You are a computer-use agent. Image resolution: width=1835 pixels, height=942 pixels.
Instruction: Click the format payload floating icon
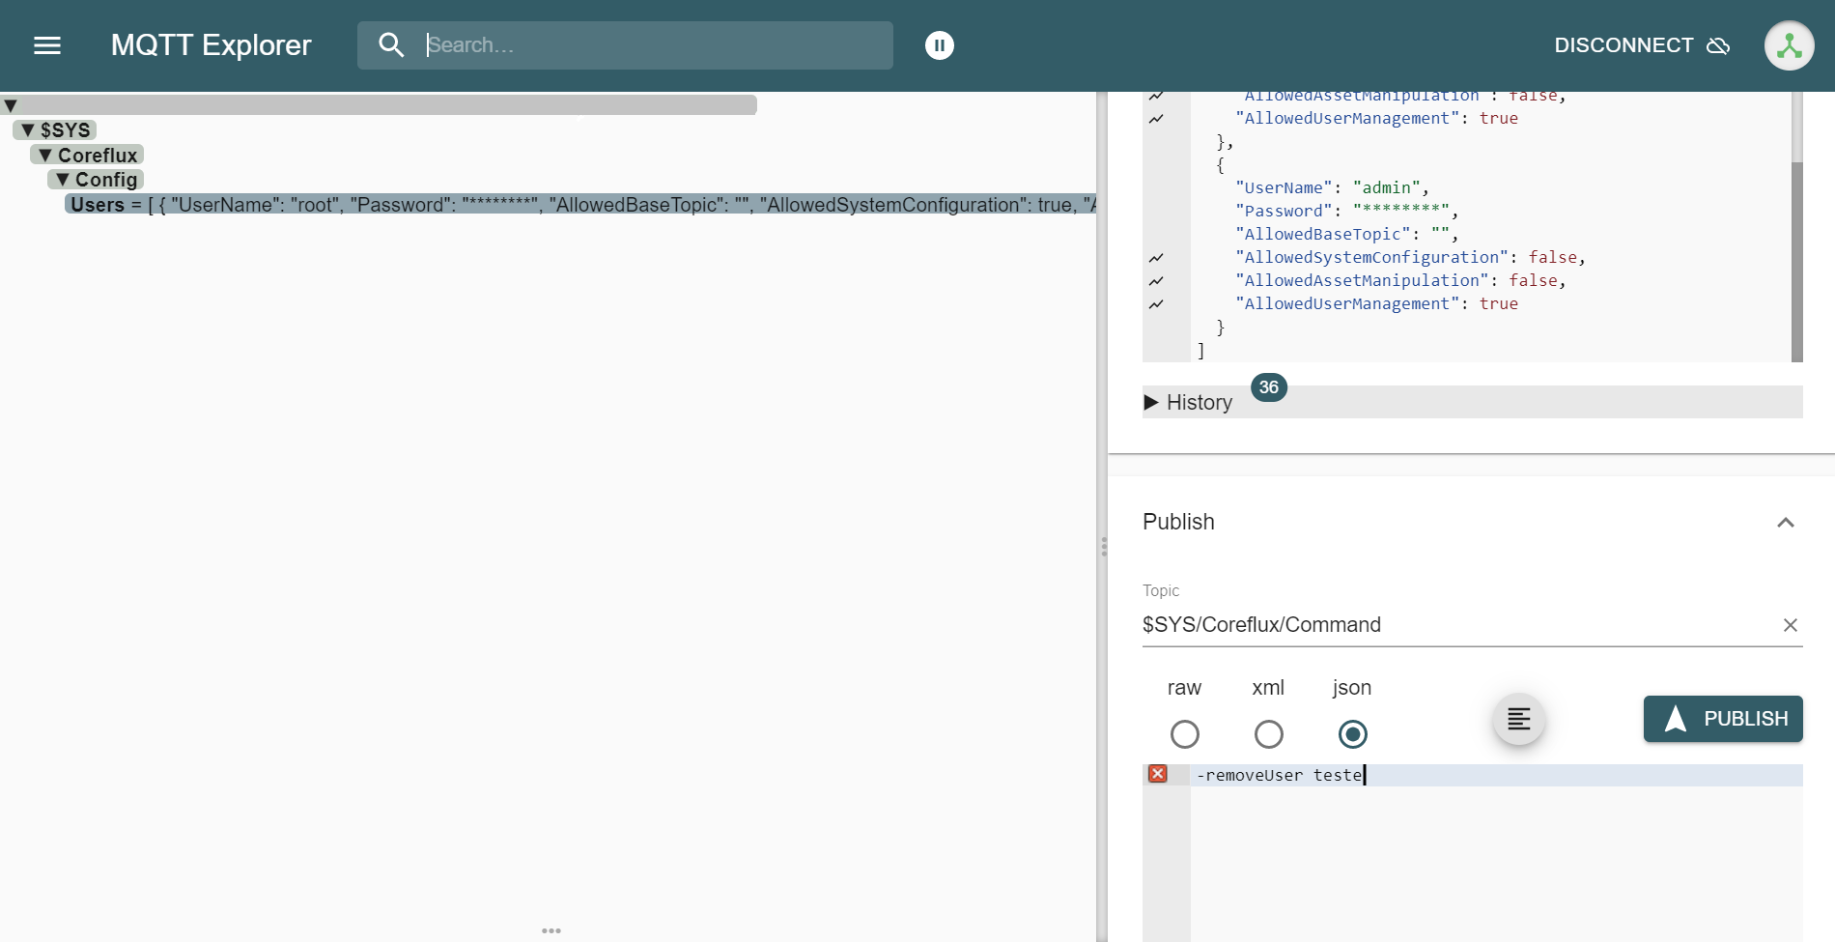pyautogui.click(x=1518, y=719)
